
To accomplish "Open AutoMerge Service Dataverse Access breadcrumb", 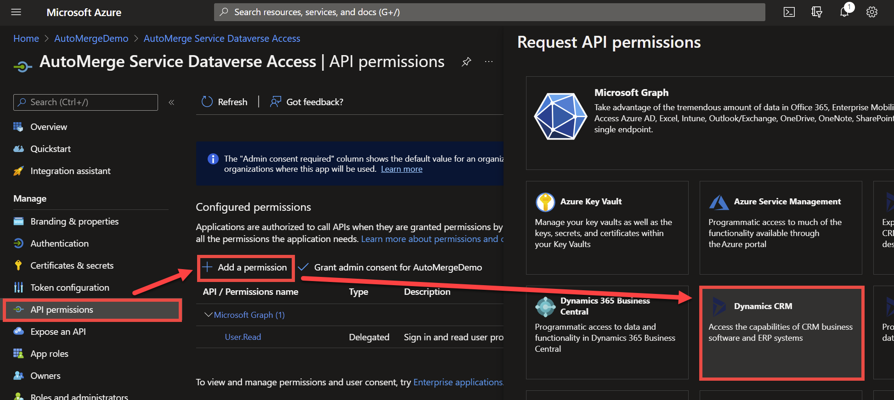I will [x=222, y=39].
